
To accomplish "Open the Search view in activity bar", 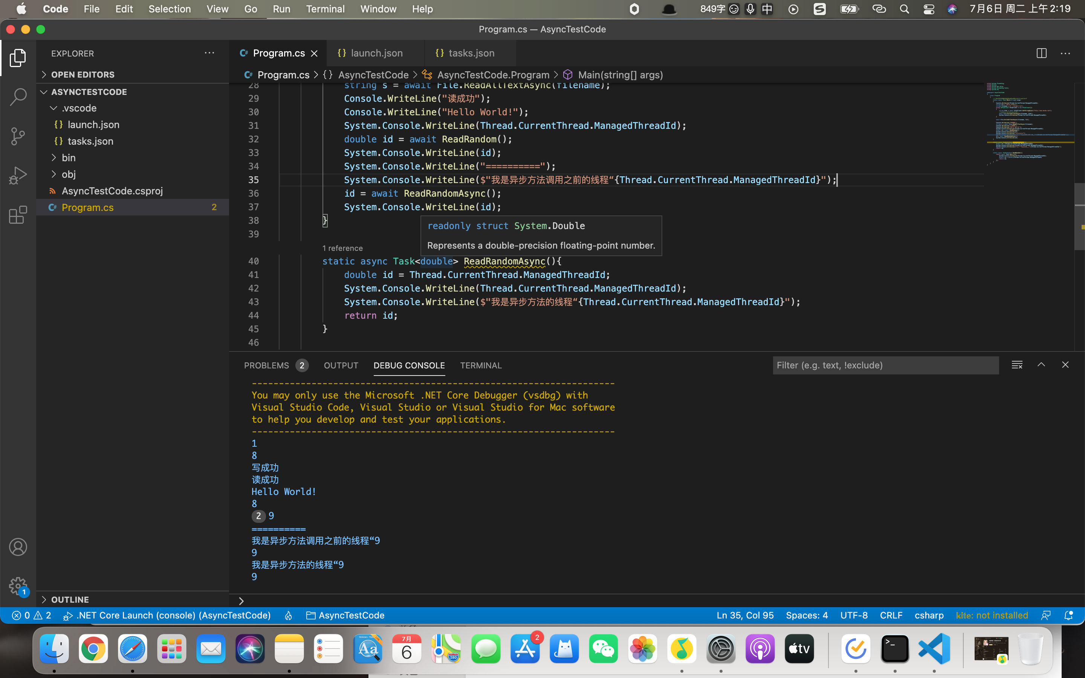I will 18,96.
